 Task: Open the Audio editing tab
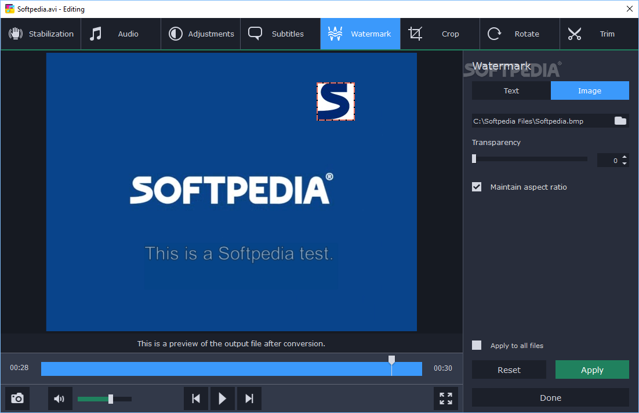pos(121,34)
